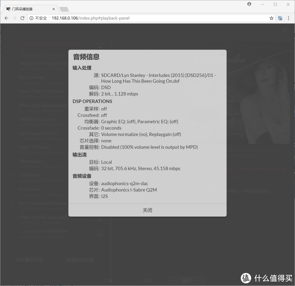Open the browser extension icon next to star
Viewport: 295px width, 286px height.
pos(280,18)
